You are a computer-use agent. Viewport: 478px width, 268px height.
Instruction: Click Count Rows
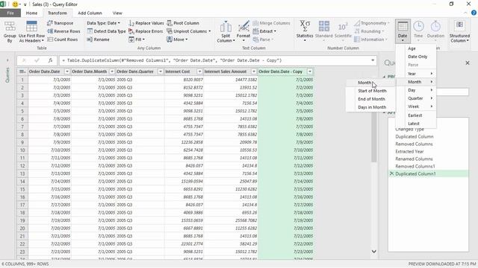click(63, 39)
